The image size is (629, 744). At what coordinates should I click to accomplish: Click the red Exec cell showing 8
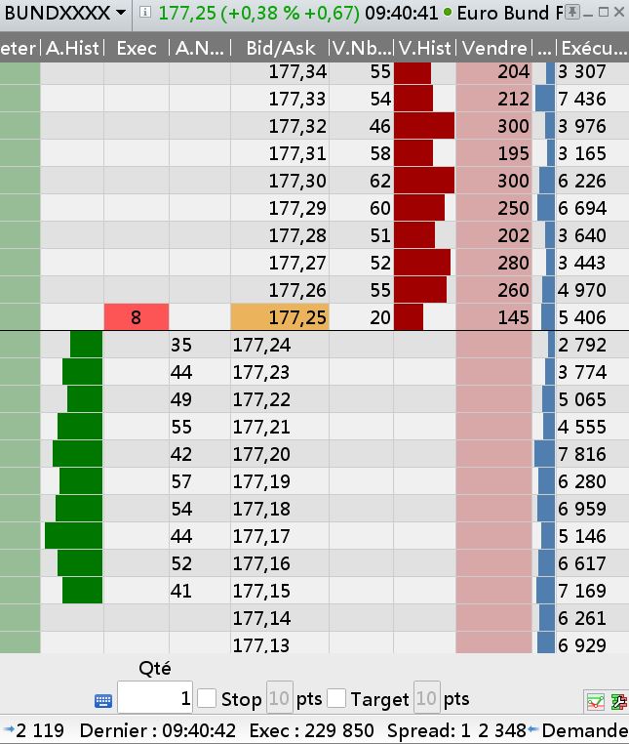(x=137, y=317)
